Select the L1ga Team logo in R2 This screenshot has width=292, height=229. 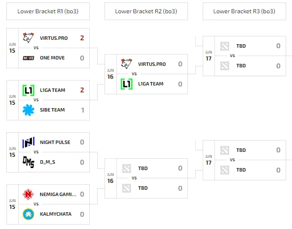pyautogui.click(x=127, y=84)
